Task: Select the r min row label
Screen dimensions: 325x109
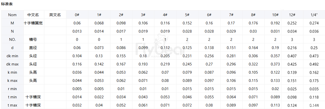Action: (x=12, y=89)
